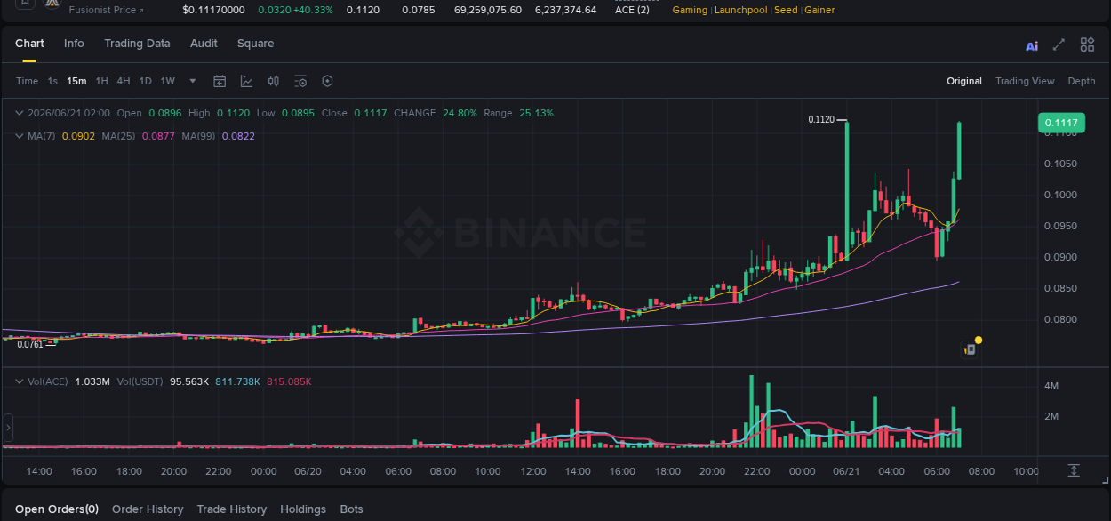Switch to the Chart tab
Screen dimensions: 1111x521
point(29,44)
